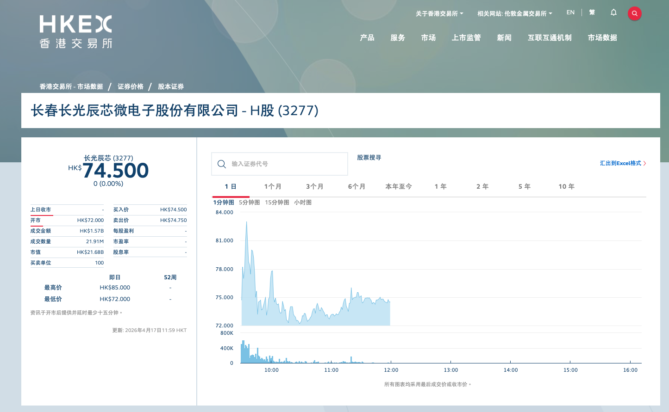This screenshot has width=669, height=412.
Task: Open the notification bell icon
Action: coord(613,13)
